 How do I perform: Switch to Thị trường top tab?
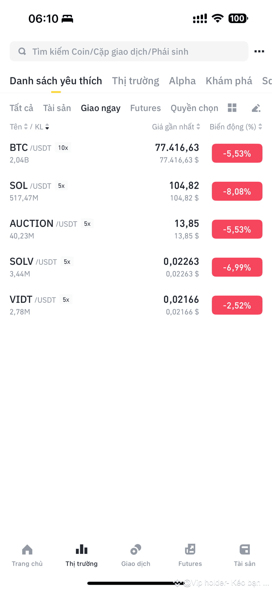[x=135, y=81]
